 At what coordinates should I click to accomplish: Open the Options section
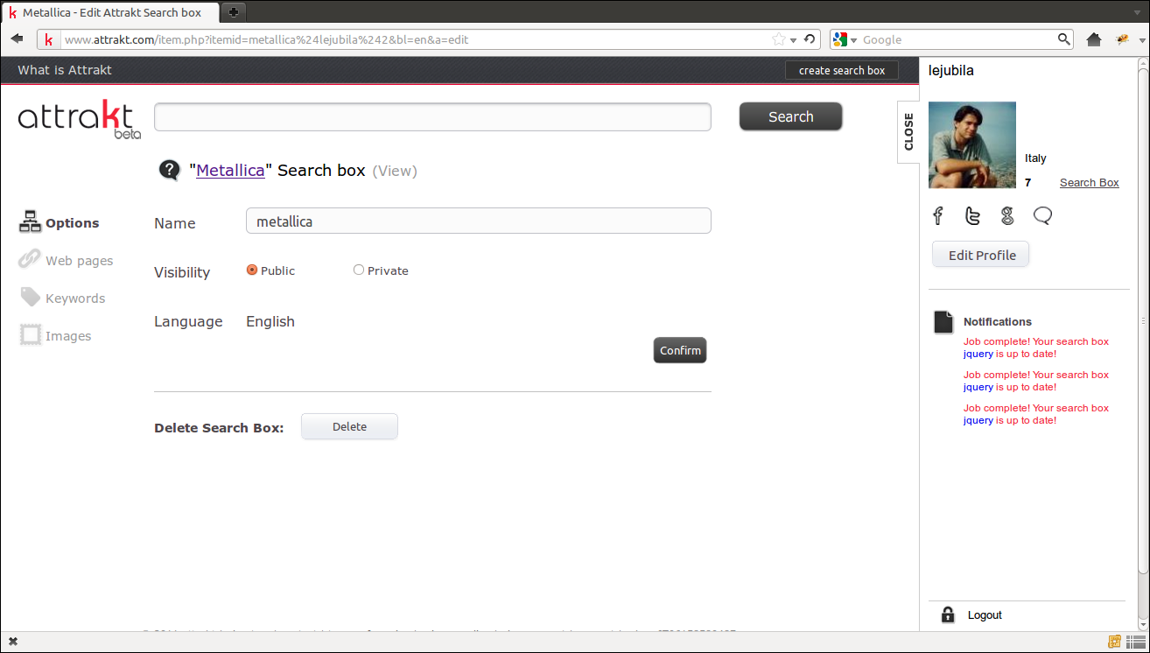click(60, 222)
